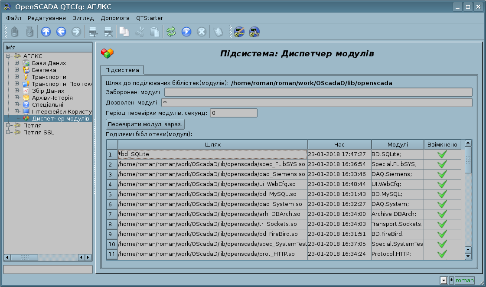Click the Спеціальні question mark icon in tree
The height and width of the screenshot is (287, 486).
(x=26, y=105)
